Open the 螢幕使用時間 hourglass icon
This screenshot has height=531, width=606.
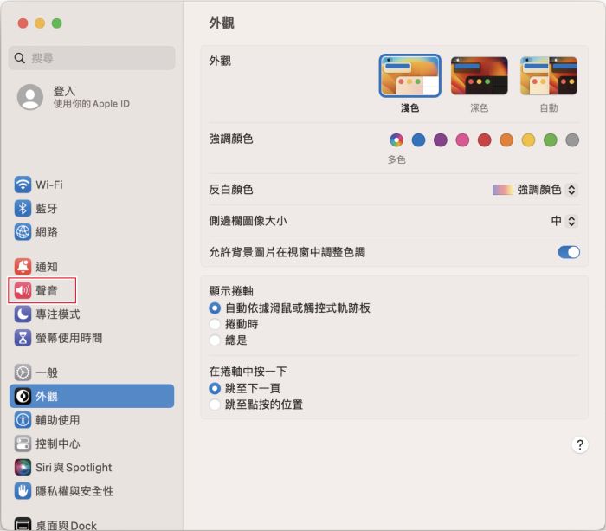pyautogui.click(x=23, y=338)
